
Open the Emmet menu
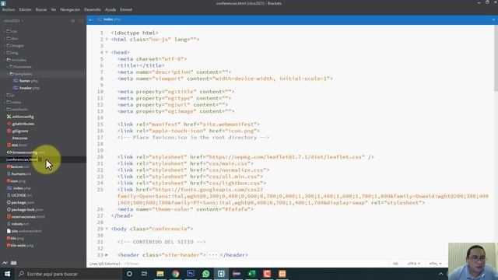[x=126, y=9]
